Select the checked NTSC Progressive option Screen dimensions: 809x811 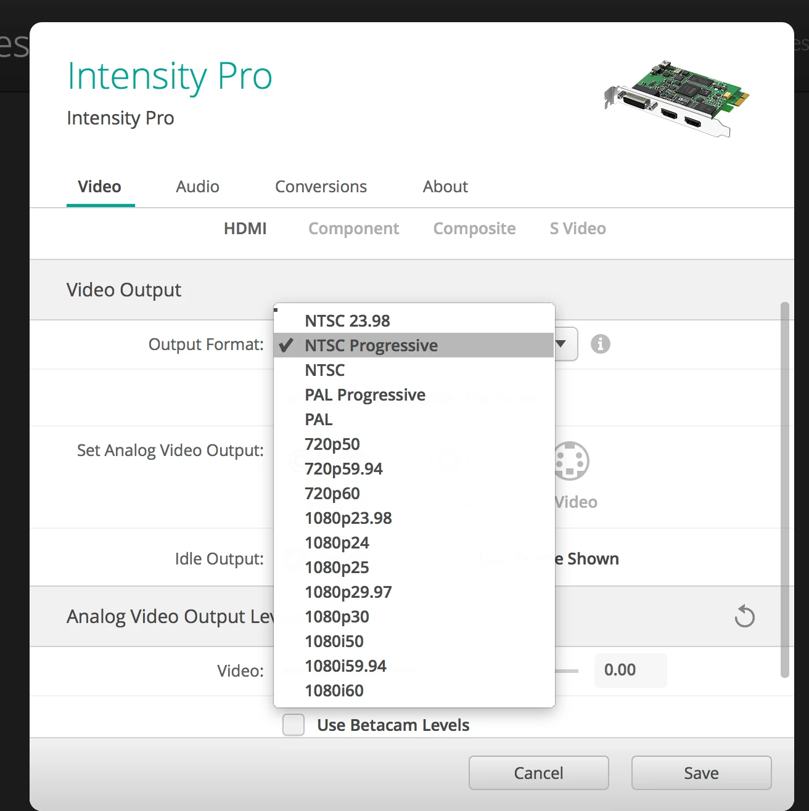coord(414,345)
